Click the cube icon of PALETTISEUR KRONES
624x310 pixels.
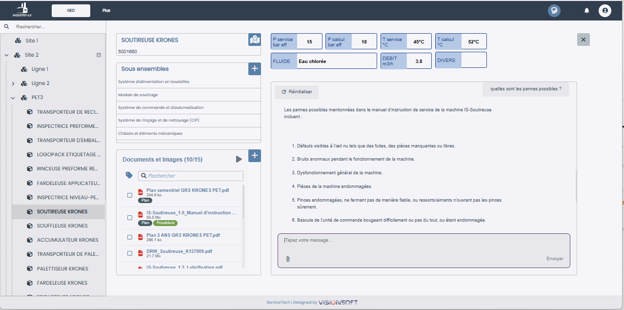tap(29, 269)
